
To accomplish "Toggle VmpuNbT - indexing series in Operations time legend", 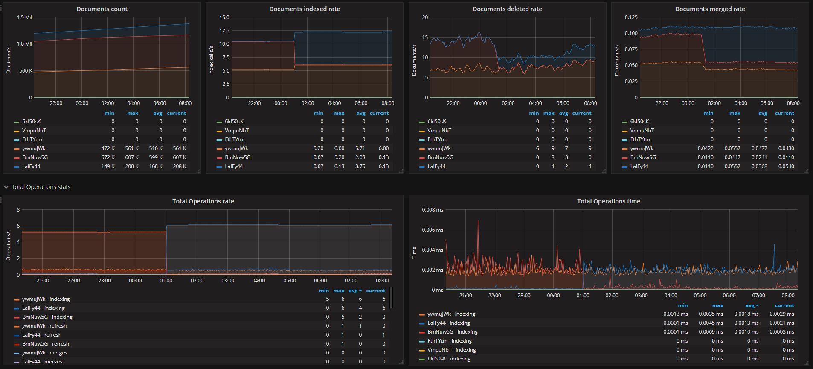I will (452, 350).
